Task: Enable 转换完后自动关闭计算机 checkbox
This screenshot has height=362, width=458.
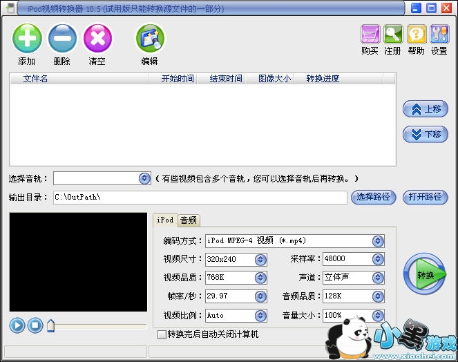Action: click(162, 334)
